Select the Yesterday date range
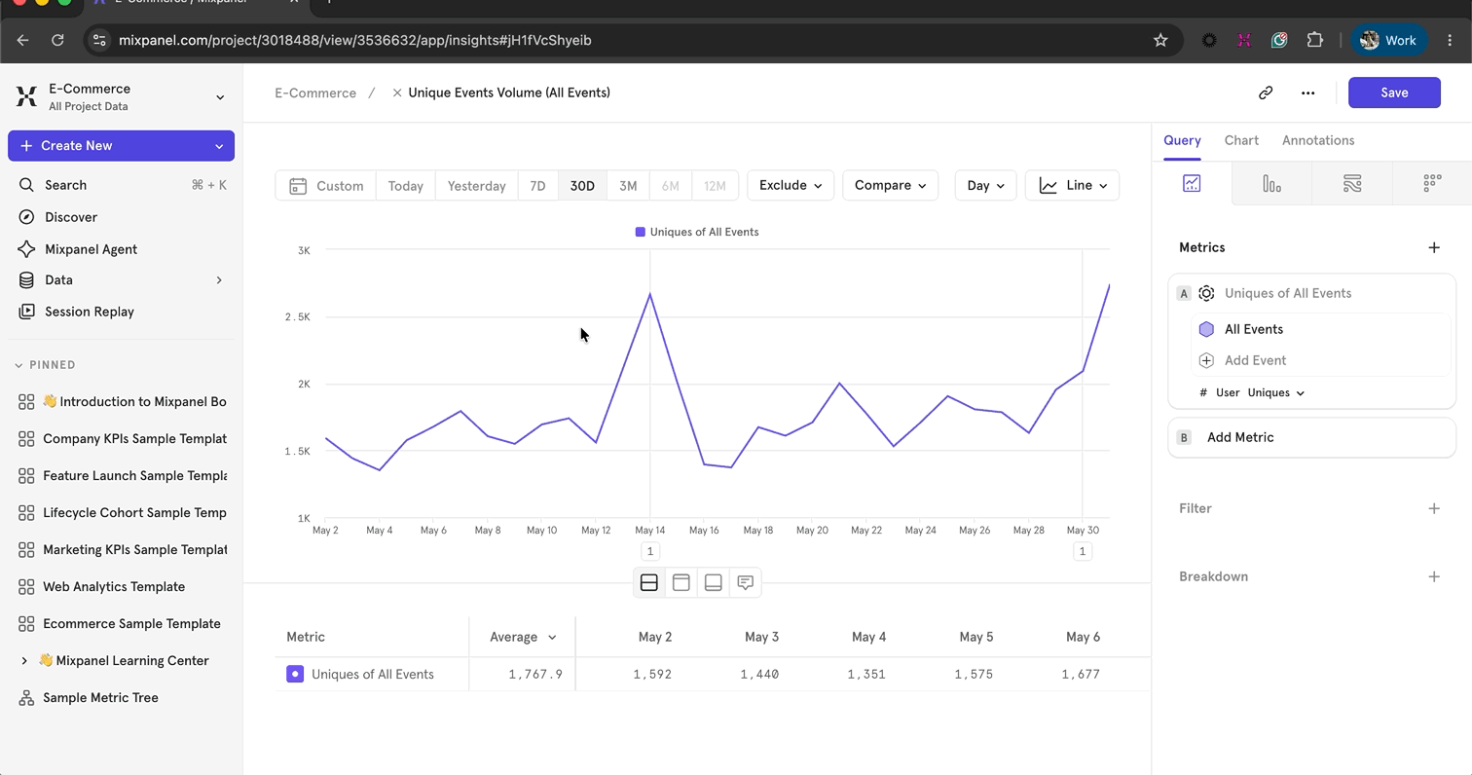This screenshot has height=775, width=1472. click(476, 185)
